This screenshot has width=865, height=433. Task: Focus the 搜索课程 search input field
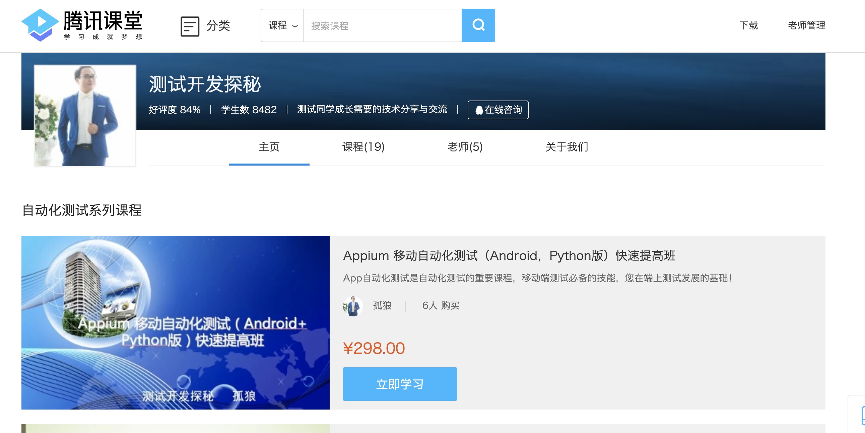coord(383,25)
